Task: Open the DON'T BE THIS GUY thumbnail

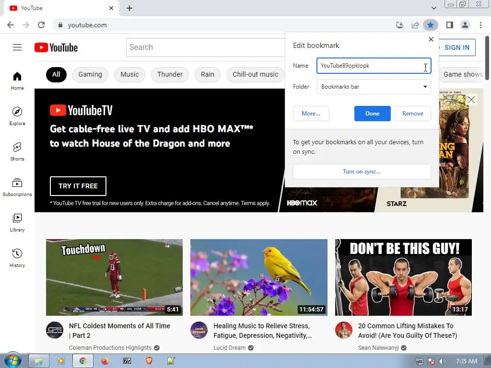Action: tap(403, 277)
